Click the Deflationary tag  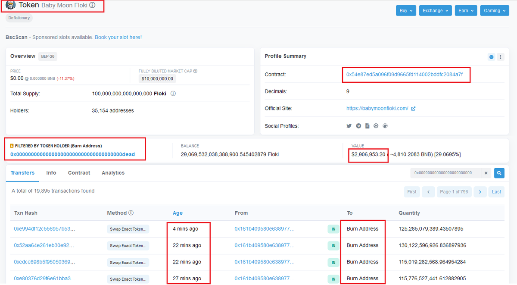(x=19, y=18)
